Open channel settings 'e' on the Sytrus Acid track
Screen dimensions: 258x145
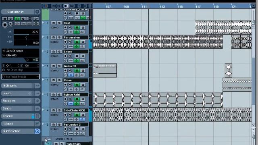[65, 104]
